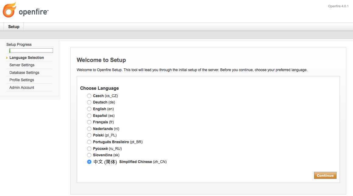This screenshot has height=196, width=353.
Task: Click the Choose Language heading
Action: pos(100,88)
